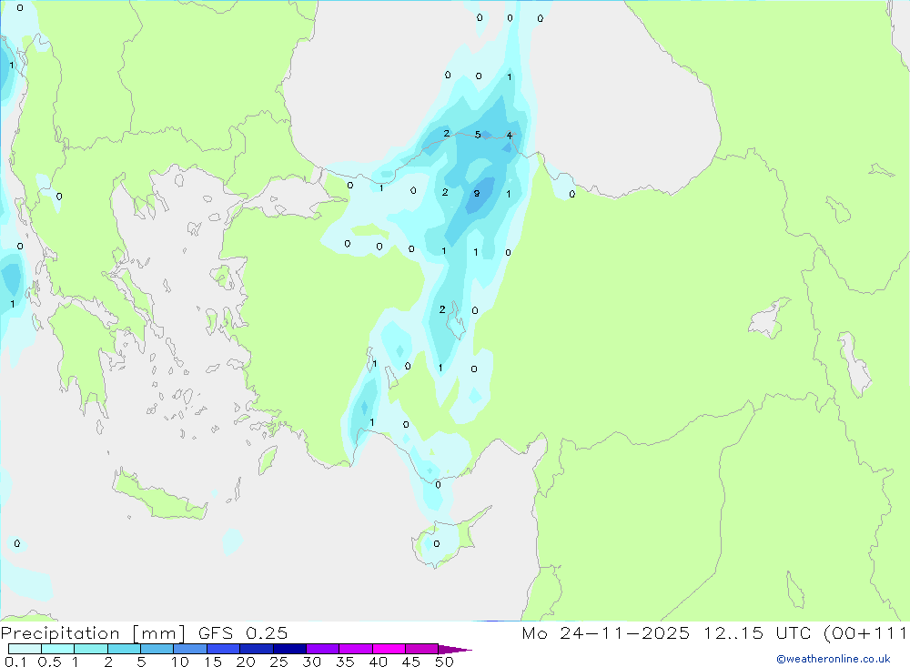
Task: Click the '10' legend scale label
Action: pos(180,662)
